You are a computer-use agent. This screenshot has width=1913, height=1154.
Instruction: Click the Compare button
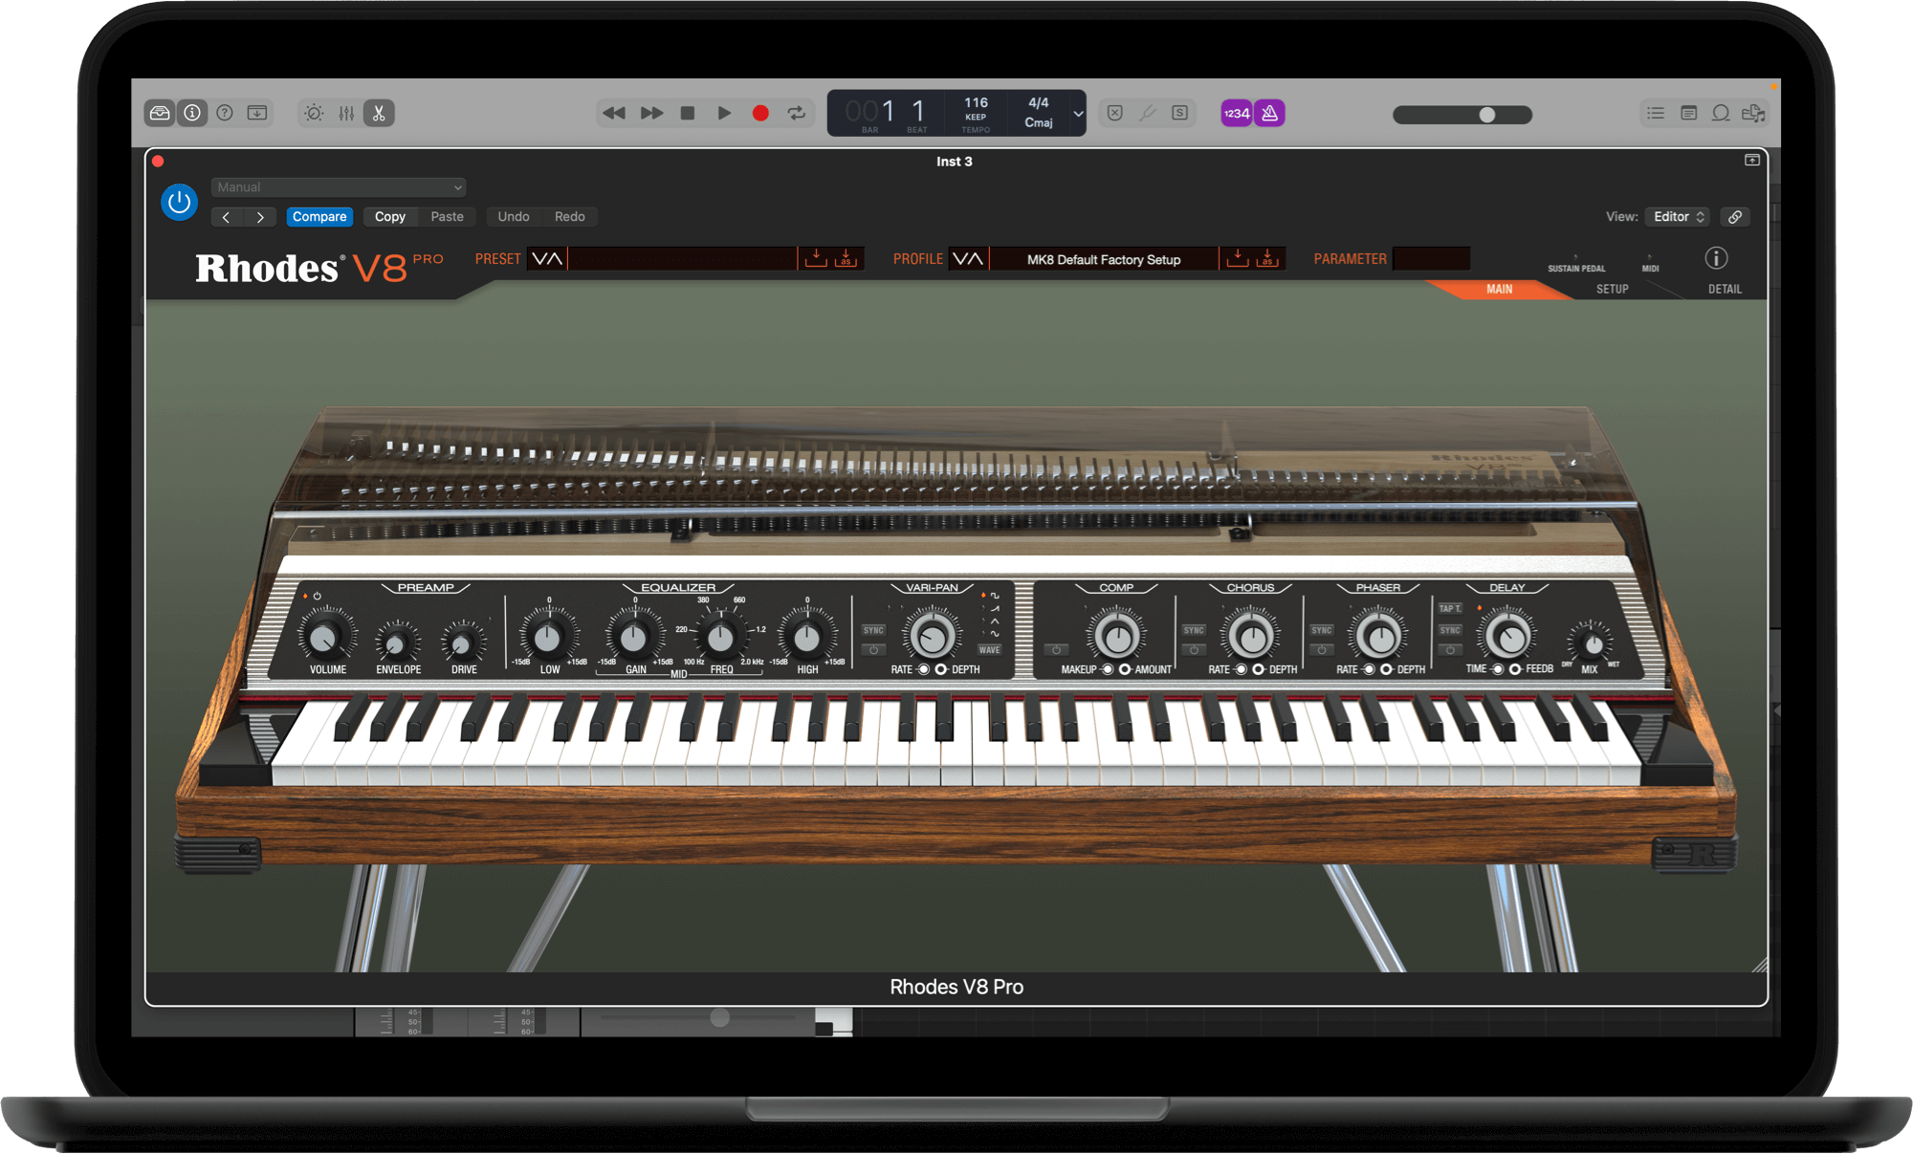[319, 217]
